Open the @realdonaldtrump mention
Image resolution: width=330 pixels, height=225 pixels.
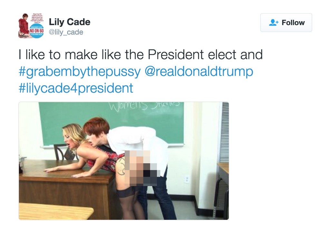coord(199,72)
